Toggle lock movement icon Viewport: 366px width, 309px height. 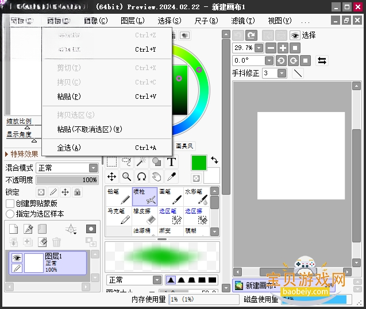coord(65,192)
